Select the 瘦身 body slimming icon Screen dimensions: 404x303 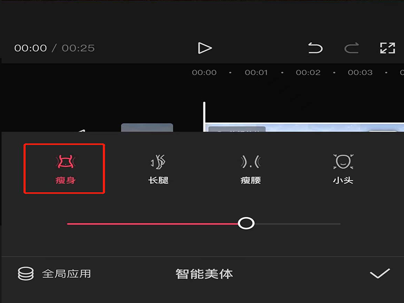tap(66, 162)
